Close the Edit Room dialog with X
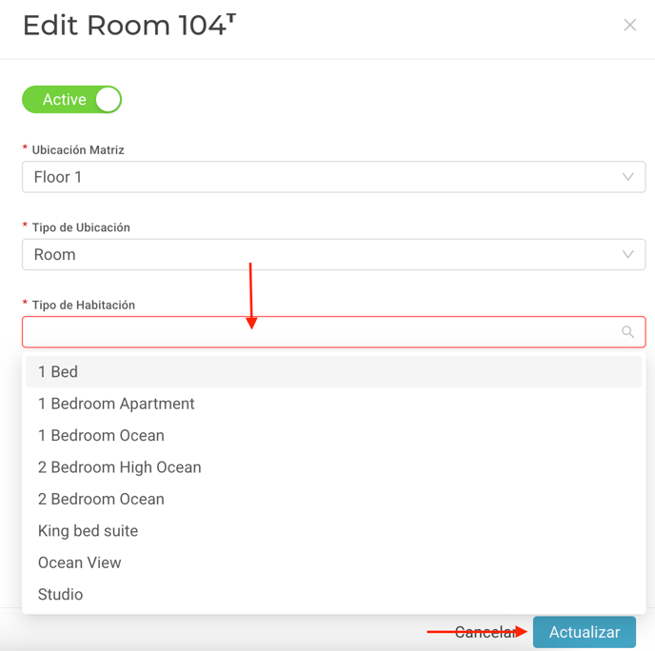655x651 pixels. [x=629, y=25]
